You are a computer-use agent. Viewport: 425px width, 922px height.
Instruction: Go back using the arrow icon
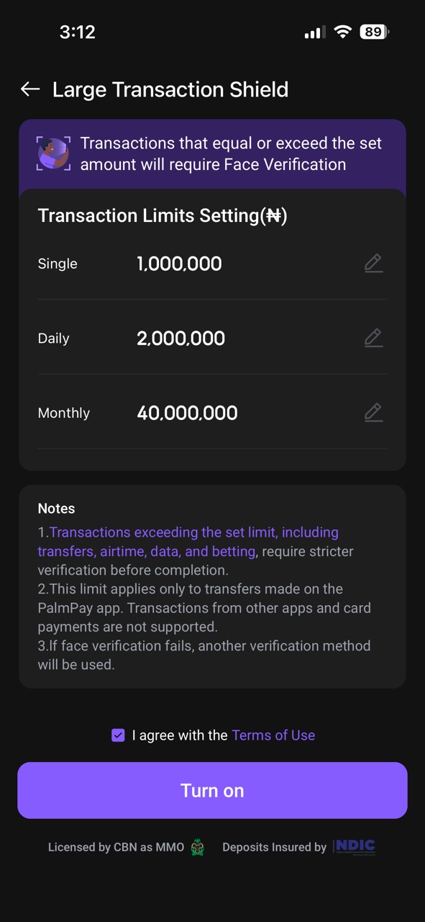[30, 89]
